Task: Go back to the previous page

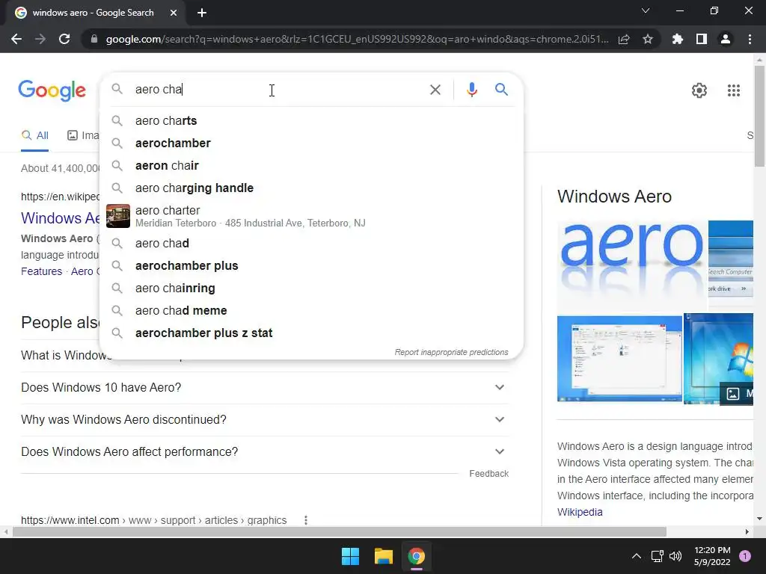Action: coord(16,39)
